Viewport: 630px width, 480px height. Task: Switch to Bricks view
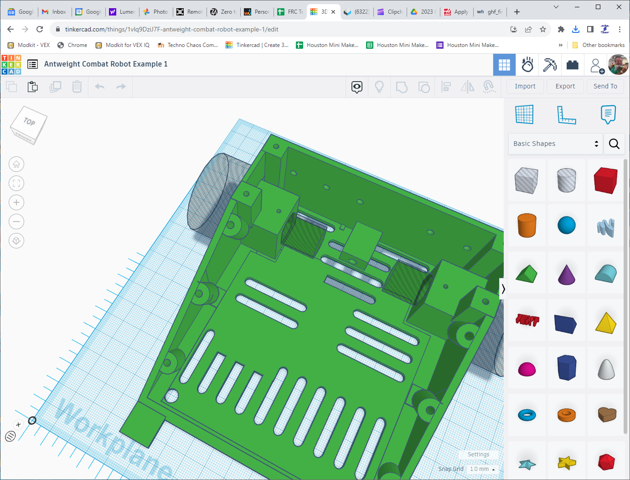(573, 65)
